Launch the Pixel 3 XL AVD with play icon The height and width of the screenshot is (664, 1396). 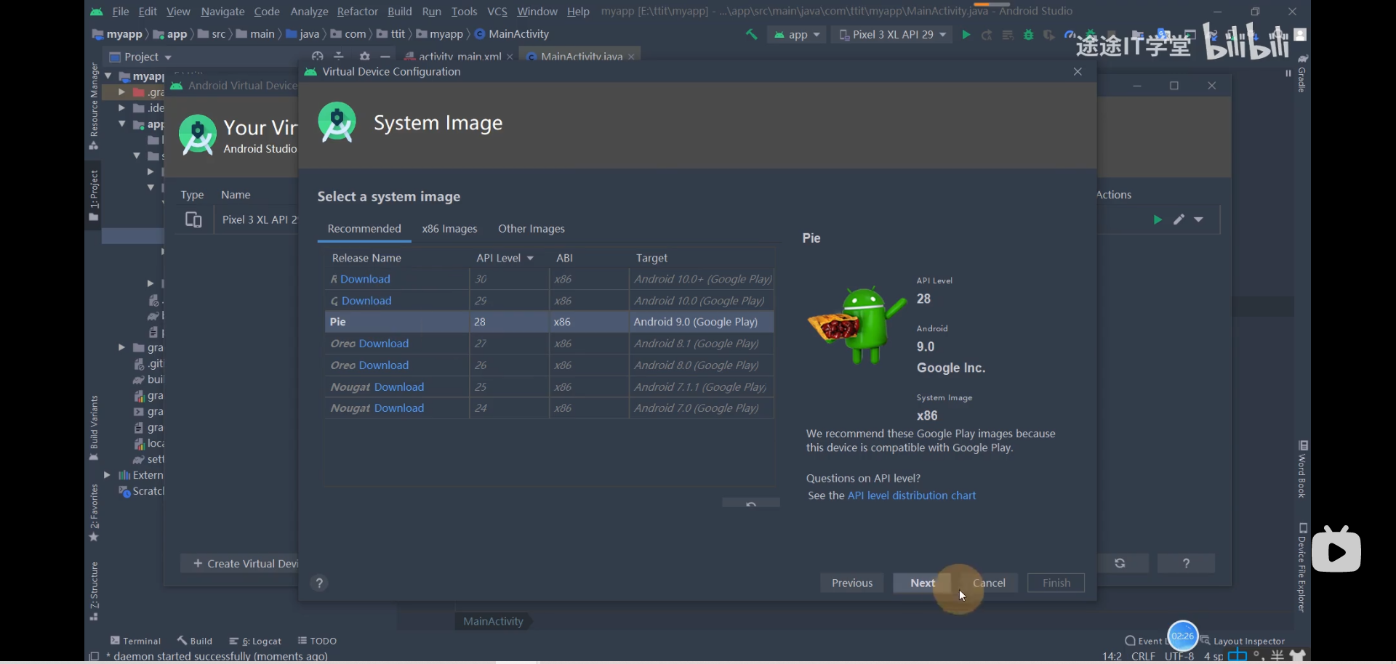click(x=1158, y=219)
